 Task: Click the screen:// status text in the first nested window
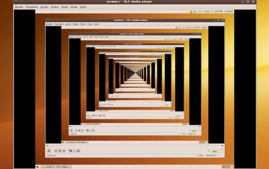pyautogui.click(x=51, y=156)
